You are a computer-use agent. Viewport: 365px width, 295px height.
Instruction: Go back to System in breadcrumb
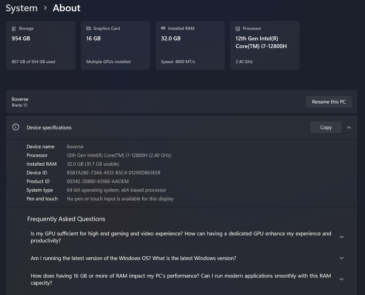(22, 8)
